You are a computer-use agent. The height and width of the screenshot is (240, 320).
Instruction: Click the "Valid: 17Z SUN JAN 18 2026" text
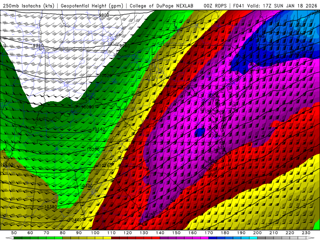point(282,6)
